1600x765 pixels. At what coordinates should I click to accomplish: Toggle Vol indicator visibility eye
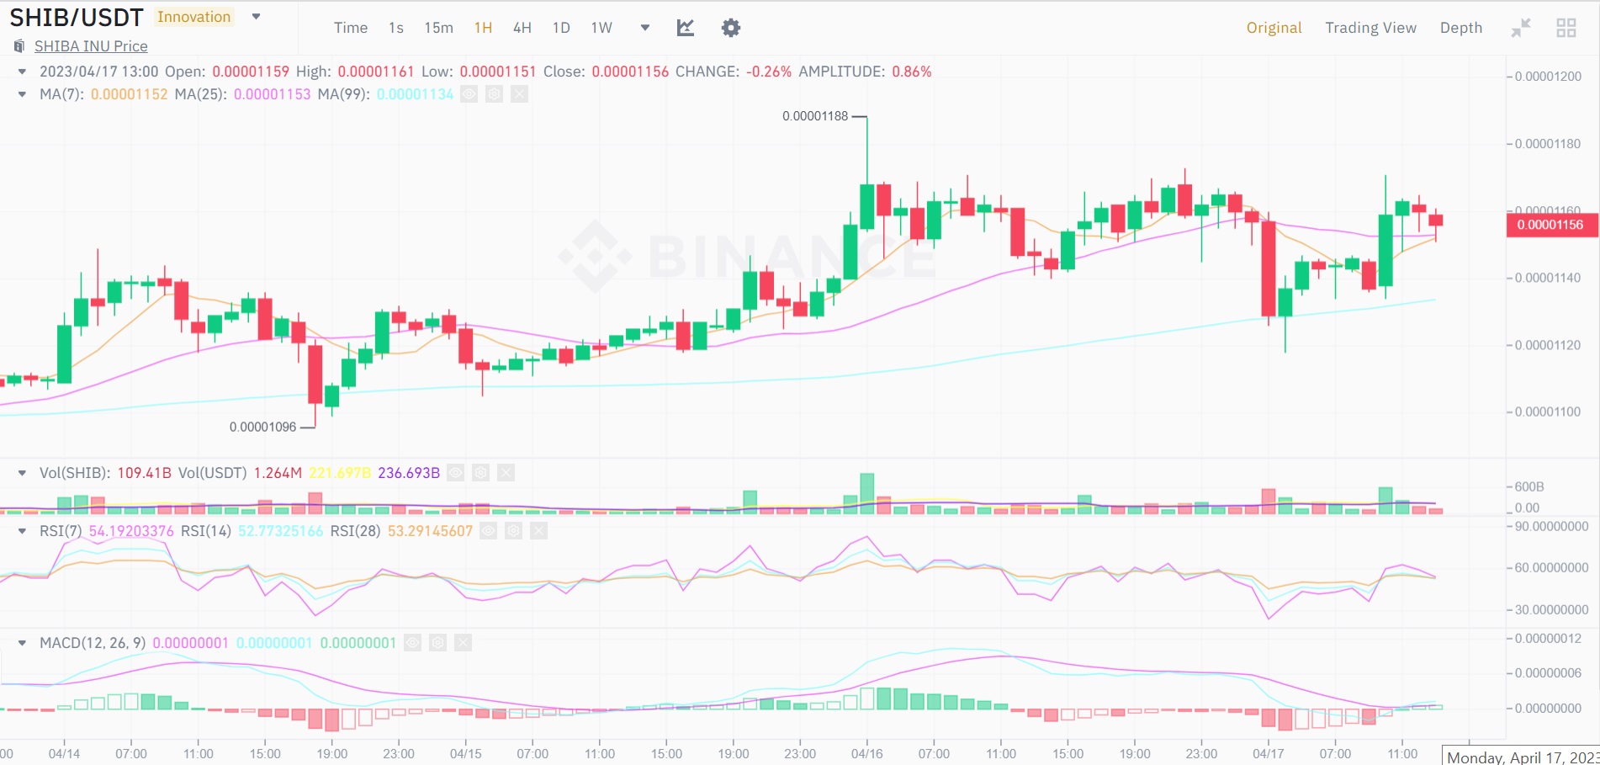pos(455,473)
